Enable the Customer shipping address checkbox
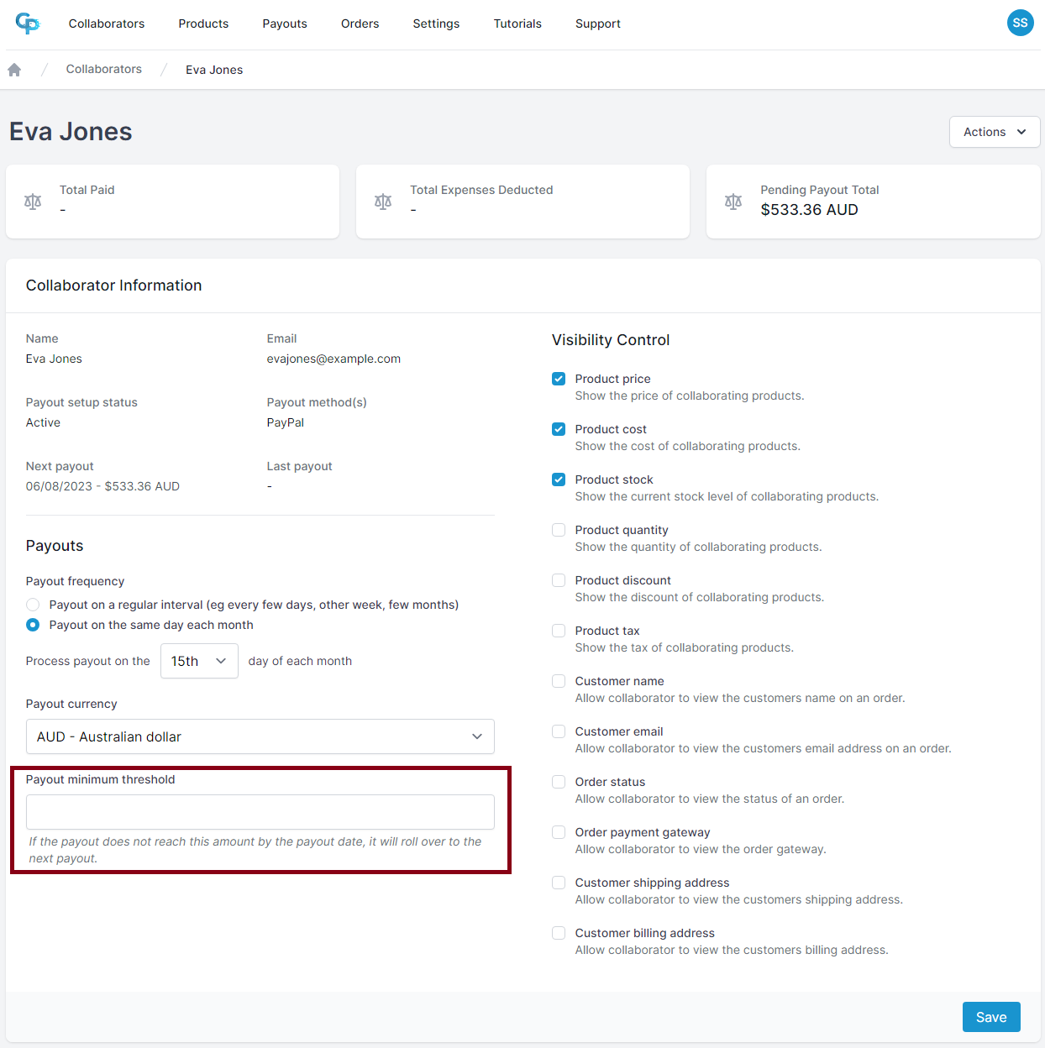The height and width of the screenshot is (1048, 1045). click(559, 883)
